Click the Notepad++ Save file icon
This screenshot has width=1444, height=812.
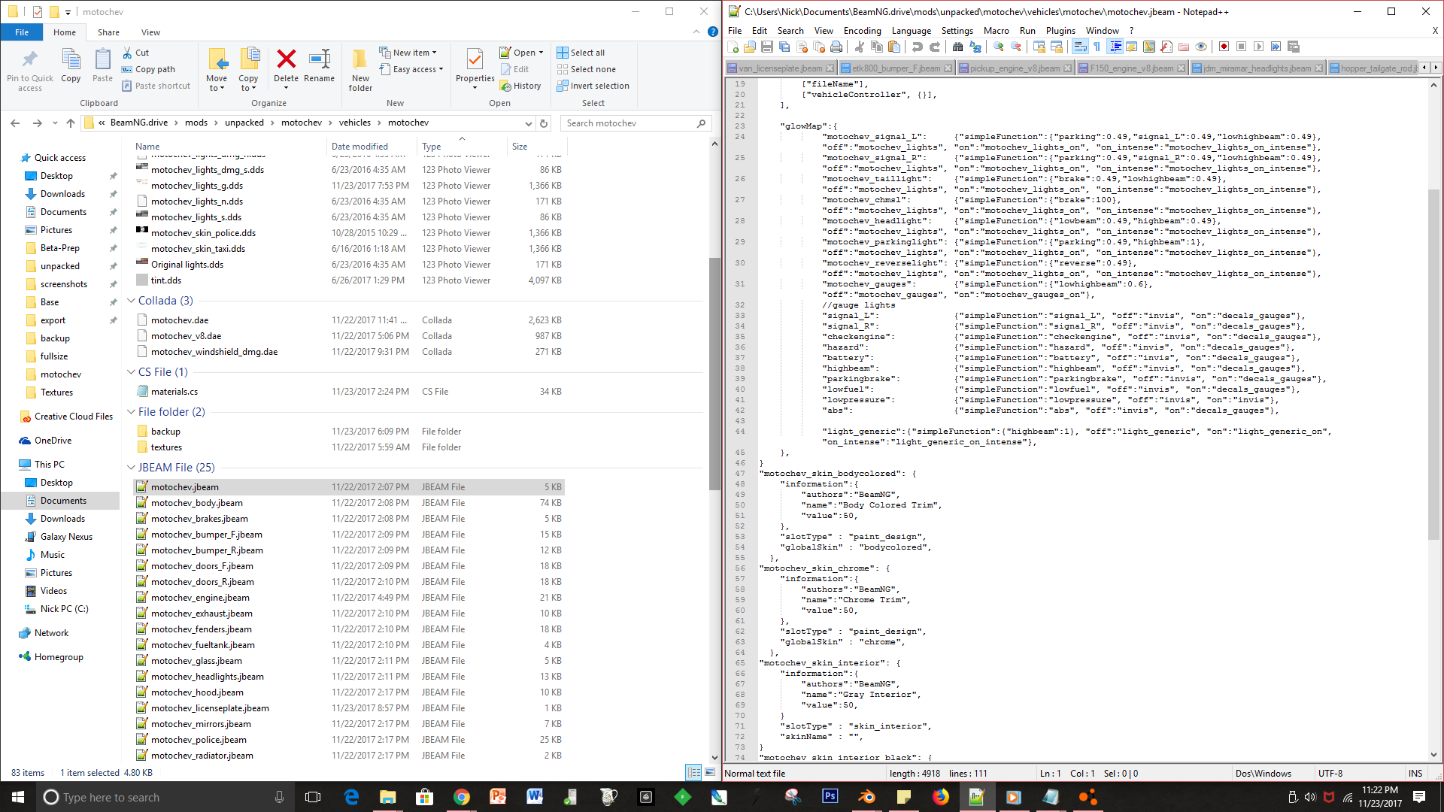766,47
